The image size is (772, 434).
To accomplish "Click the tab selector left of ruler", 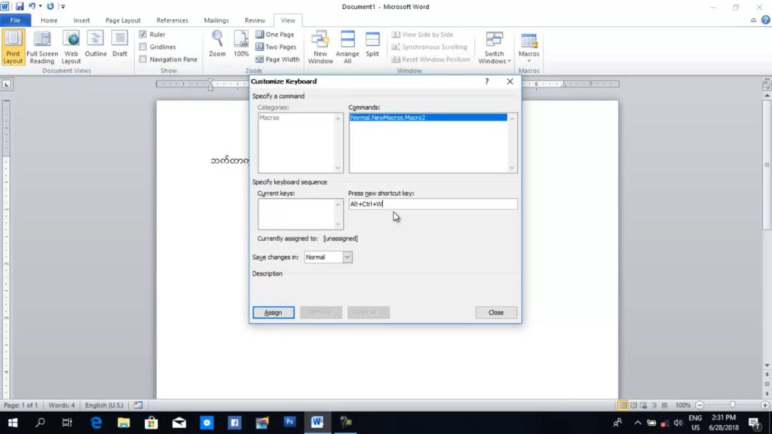I will [x=6, y=84].
